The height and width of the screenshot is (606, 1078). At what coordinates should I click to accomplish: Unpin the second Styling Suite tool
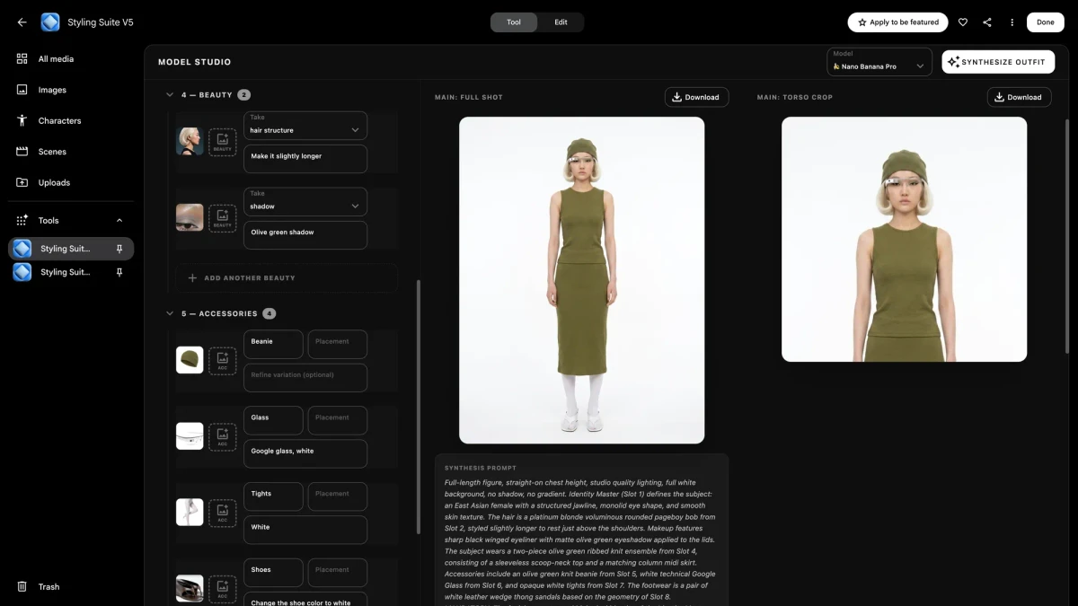coord(119,272)
